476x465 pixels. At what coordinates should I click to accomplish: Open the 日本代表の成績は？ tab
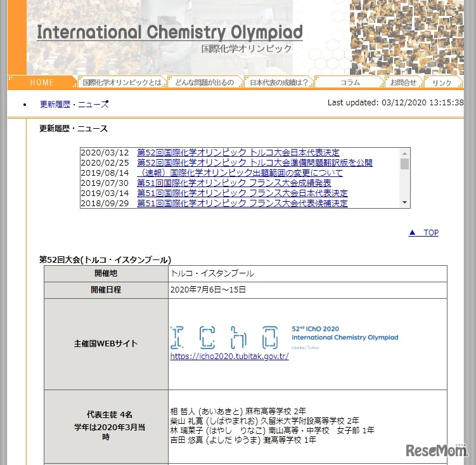click(279, 82)
